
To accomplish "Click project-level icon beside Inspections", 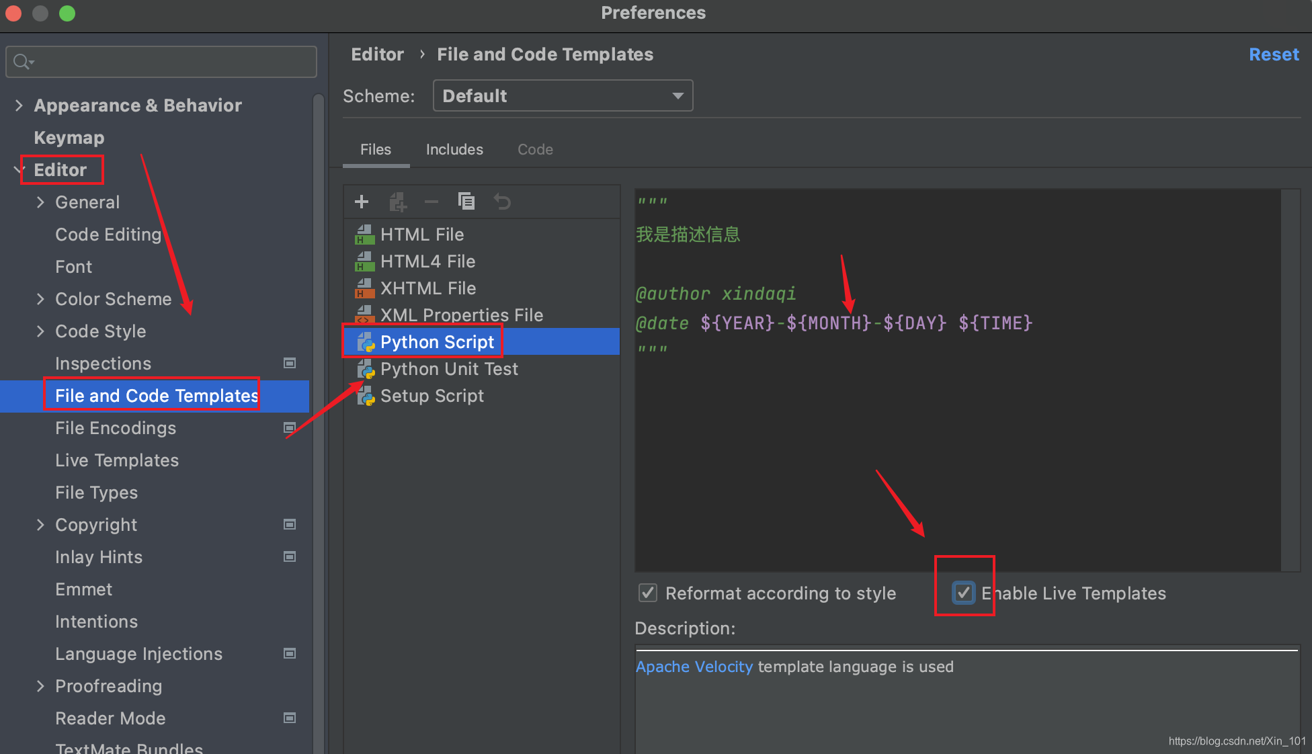I will (290, 363).
